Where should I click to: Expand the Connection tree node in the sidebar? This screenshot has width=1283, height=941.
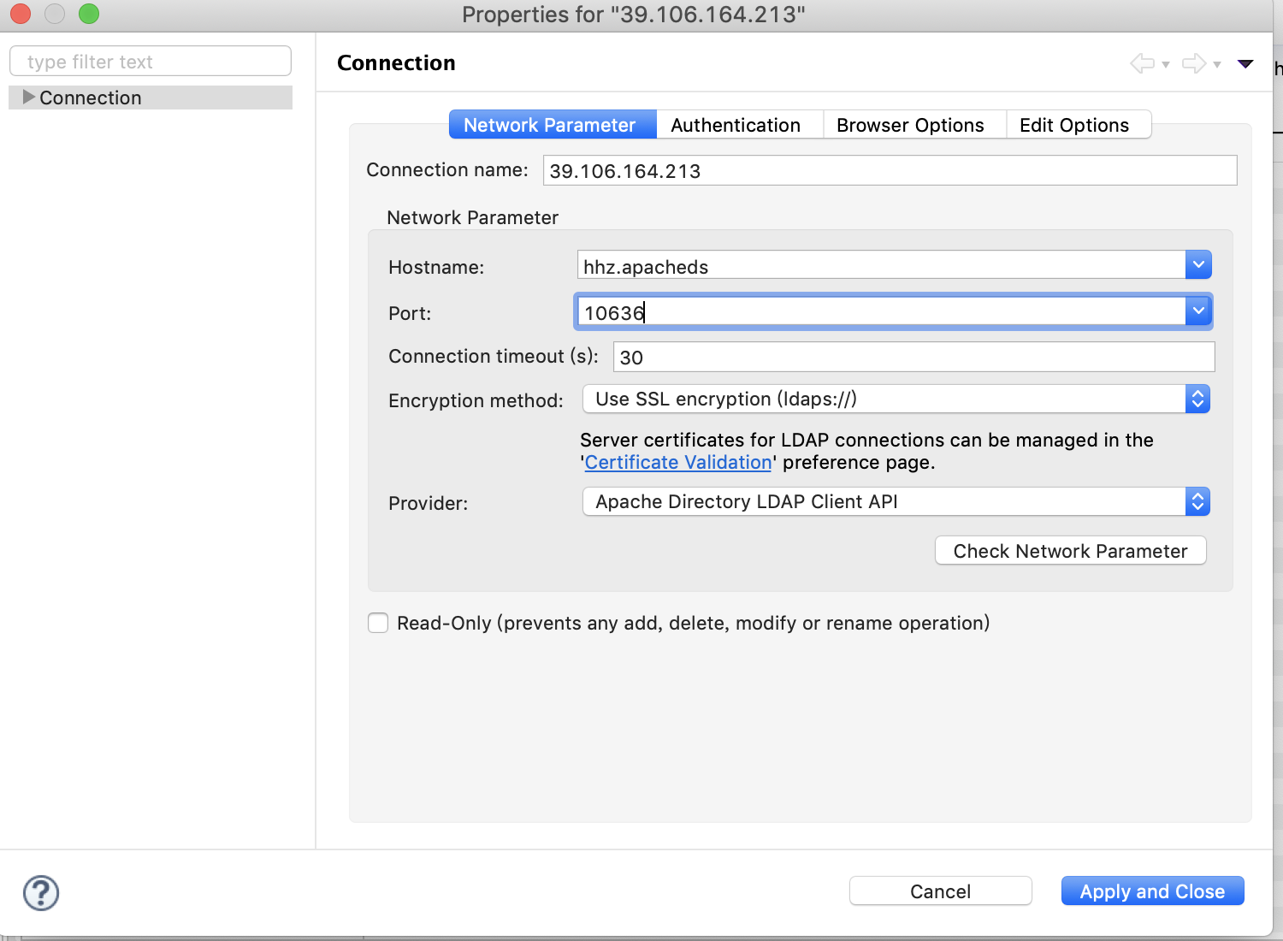pyautogui.click(x=28, y=97)
